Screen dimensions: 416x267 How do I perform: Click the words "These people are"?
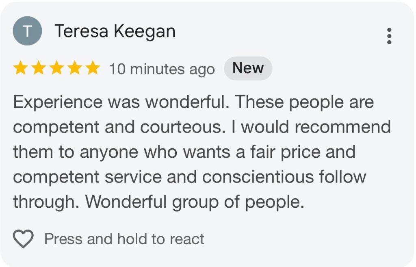[304, 102]
